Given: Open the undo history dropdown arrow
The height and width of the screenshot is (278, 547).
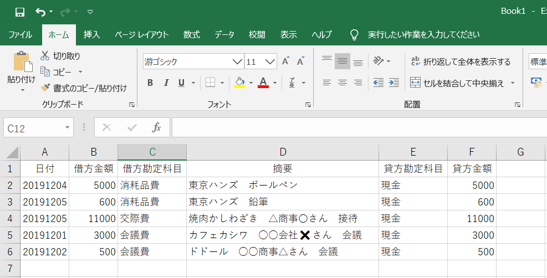Looking at the screenshot, I should pos(51,12).
